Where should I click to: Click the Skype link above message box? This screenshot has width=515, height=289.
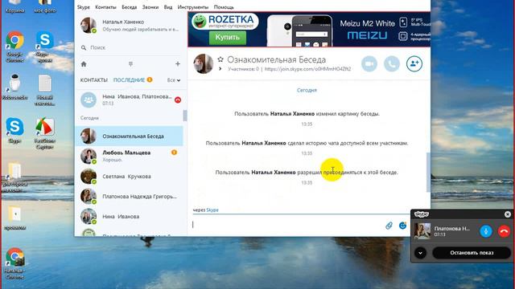click(212, 210)
